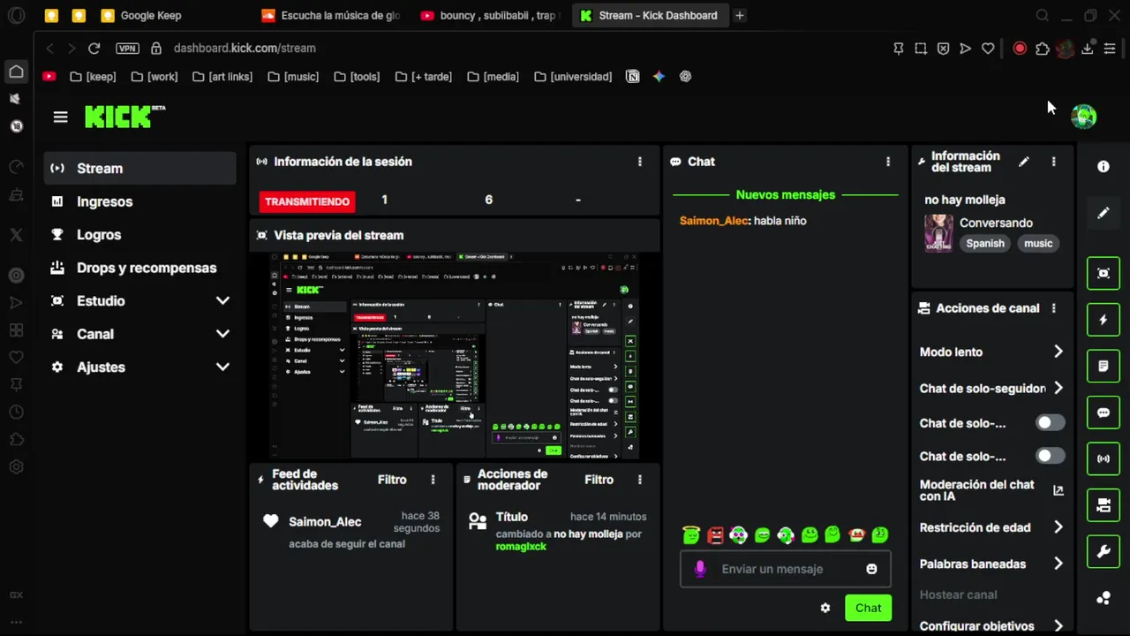Click the info icon in right toolbar

1104,166
